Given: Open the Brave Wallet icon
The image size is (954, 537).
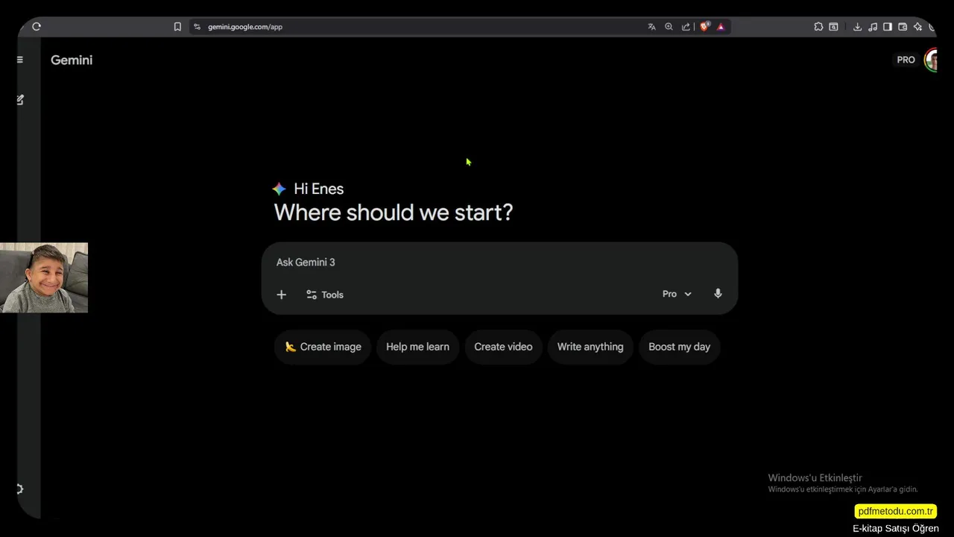Looking at the screenshot, I should point(903,27).
